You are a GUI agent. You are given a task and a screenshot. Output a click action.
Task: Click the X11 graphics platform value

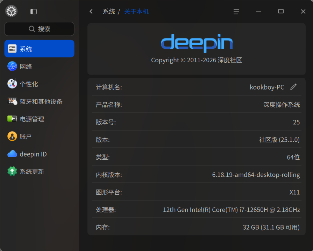[294, 192]
